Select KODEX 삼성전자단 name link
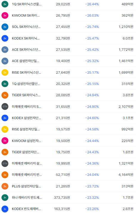The width and height of the screenshot is (136, 213). [x=26, y=118]
